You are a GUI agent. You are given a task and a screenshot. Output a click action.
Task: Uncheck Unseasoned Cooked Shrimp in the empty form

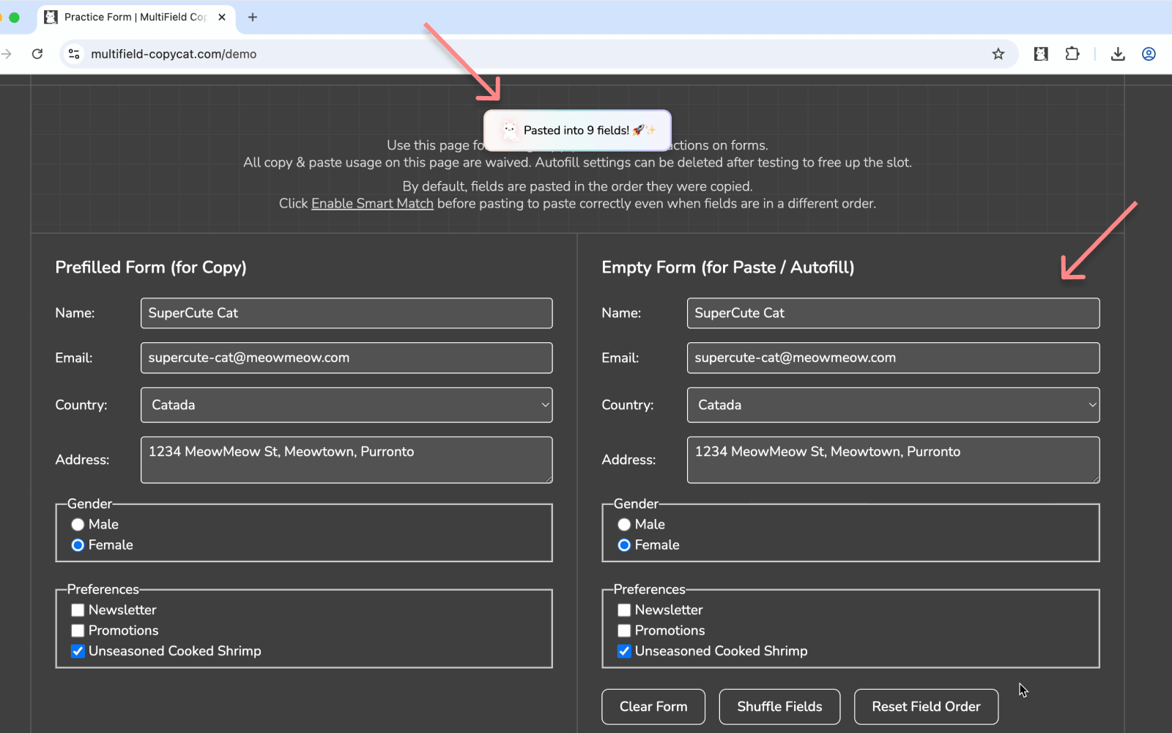click(x=624, y=651)
